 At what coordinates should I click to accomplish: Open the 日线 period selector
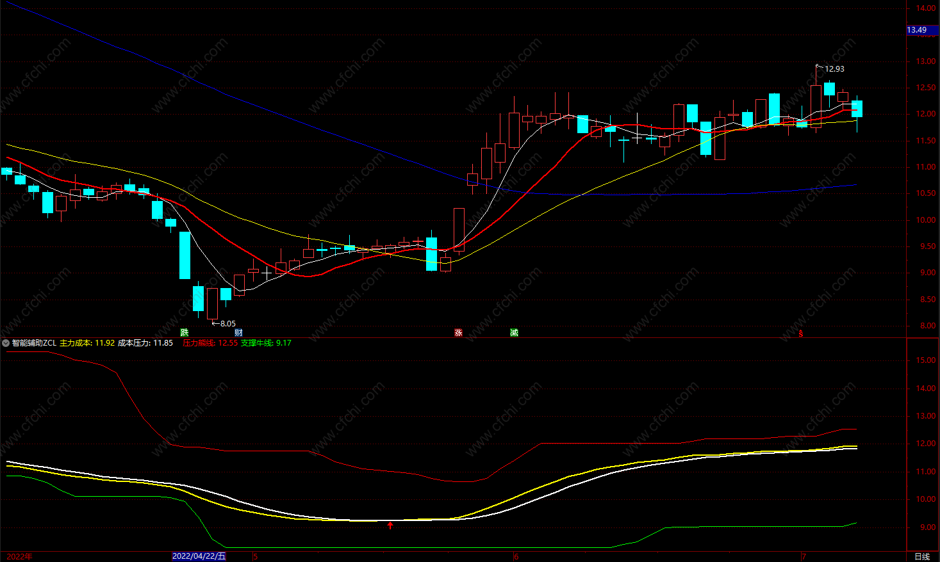coord(922,556)
